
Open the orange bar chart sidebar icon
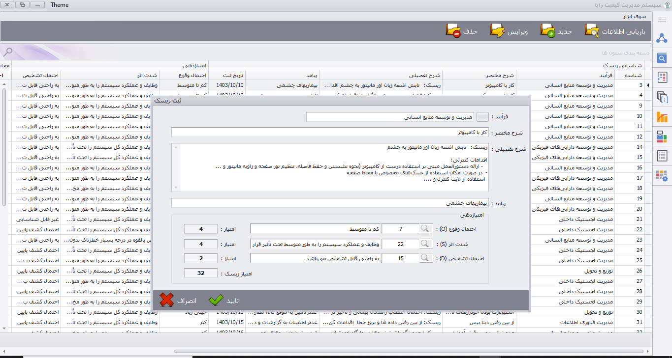coord(662,117)
